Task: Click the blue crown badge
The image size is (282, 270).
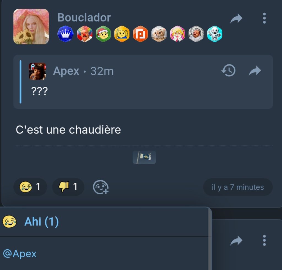Action: [x=65, y=34]
